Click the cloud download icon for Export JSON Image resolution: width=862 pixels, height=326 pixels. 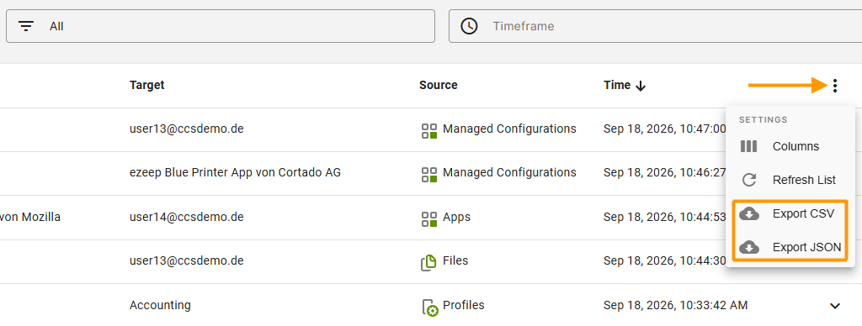(x=748, y=248)
